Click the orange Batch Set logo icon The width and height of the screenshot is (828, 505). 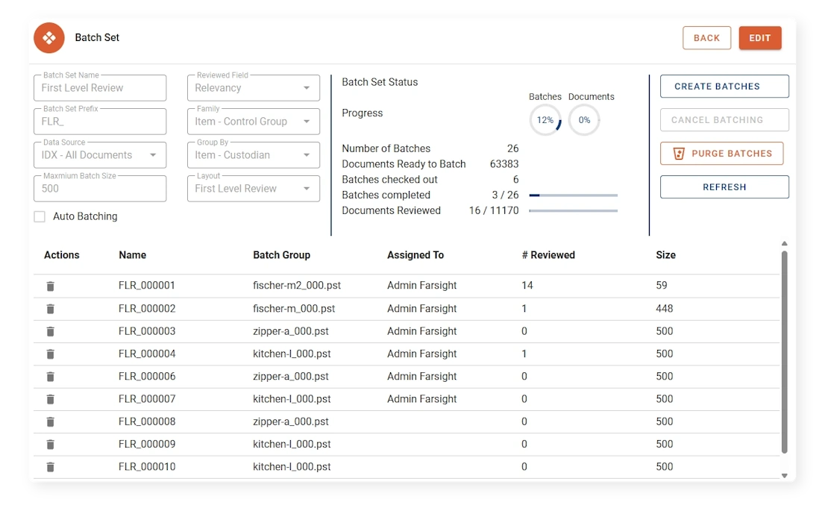pos(49,38)
